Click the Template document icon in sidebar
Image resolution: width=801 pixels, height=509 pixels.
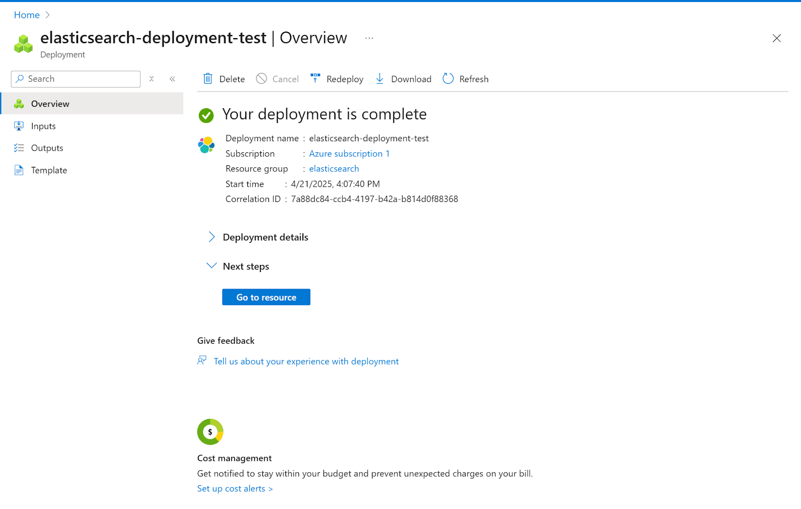(x=19, y=170)
